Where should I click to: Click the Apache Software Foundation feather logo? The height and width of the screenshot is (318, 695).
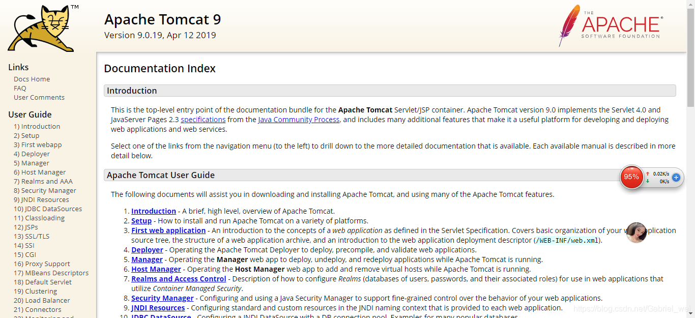(x=611, y=25)
